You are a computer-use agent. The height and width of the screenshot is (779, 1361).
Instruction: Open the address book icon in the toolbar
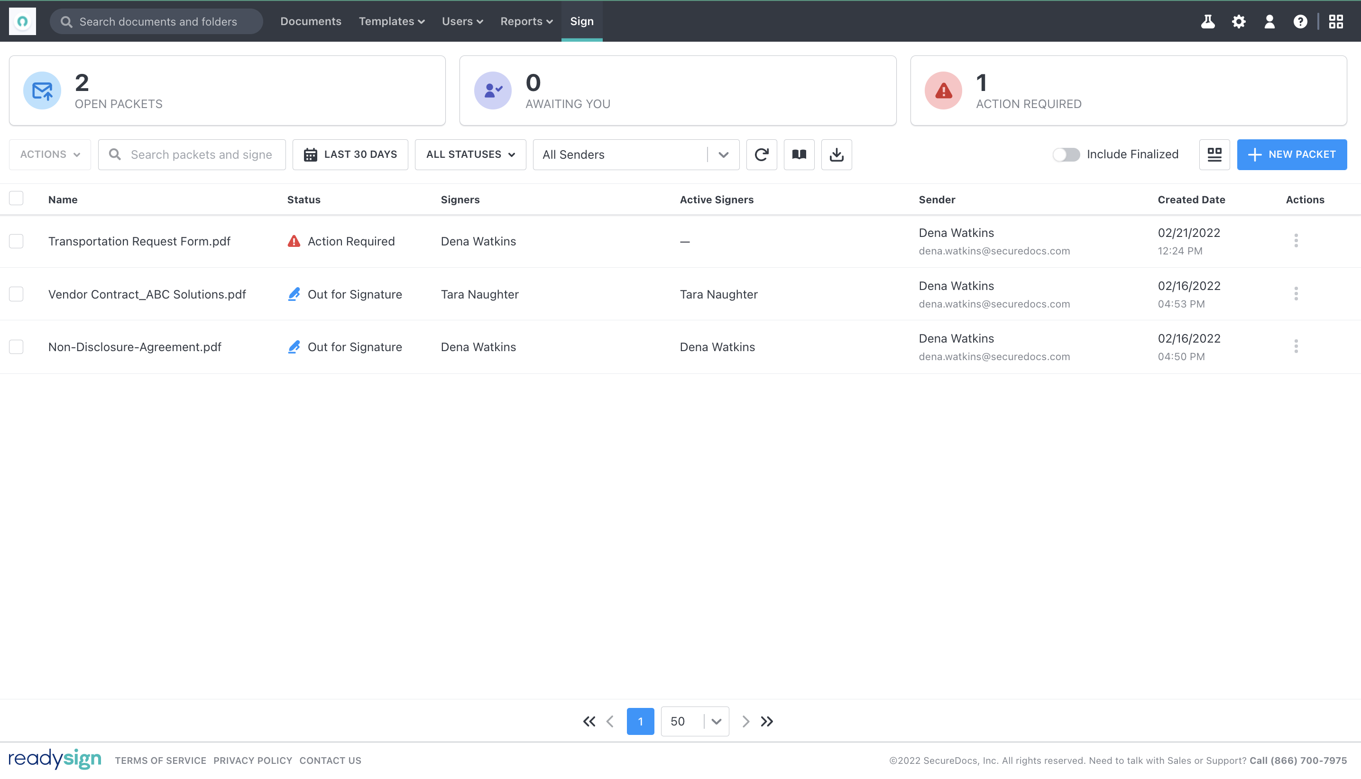pyautogui.click(x=799, y=154)
